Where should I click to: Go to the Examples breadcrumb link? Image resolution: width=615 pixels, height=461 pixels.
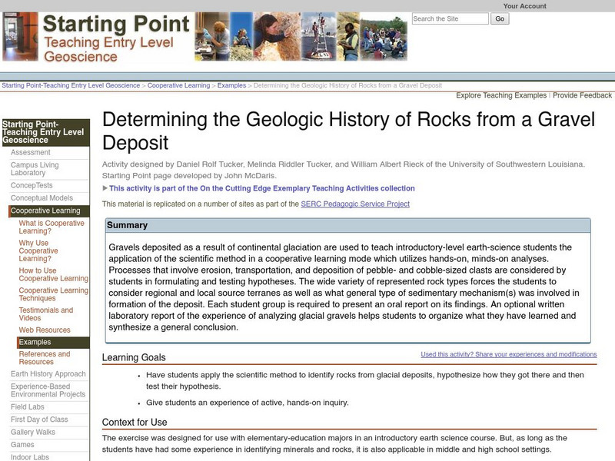231,85
